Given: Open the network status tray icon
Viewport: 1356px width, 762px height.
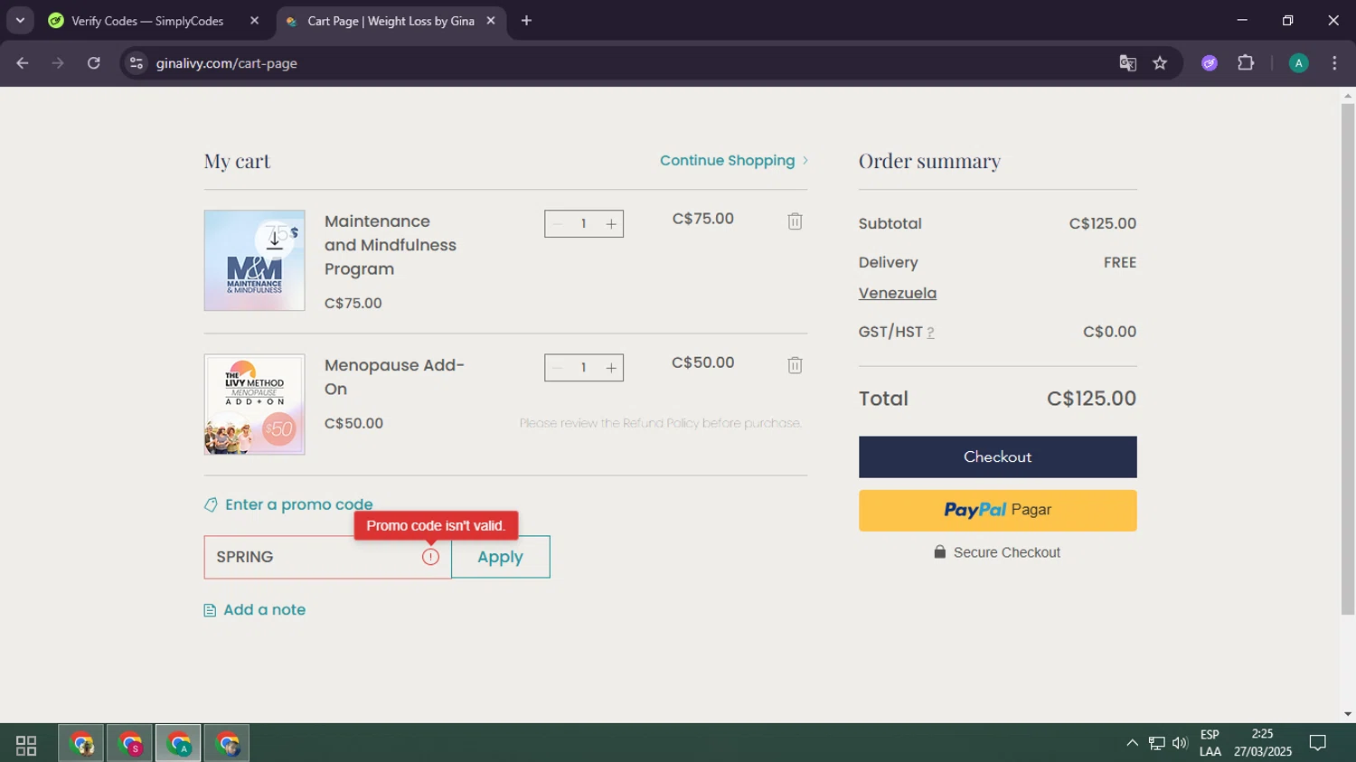Looking at the screenshot, I should click(1156, 743).
